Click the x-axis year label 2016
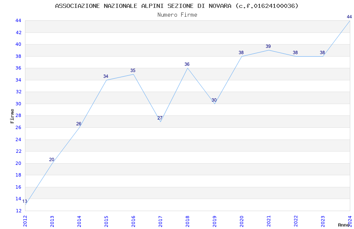Screen dimensions: 354x229 [x=133, y=221]
